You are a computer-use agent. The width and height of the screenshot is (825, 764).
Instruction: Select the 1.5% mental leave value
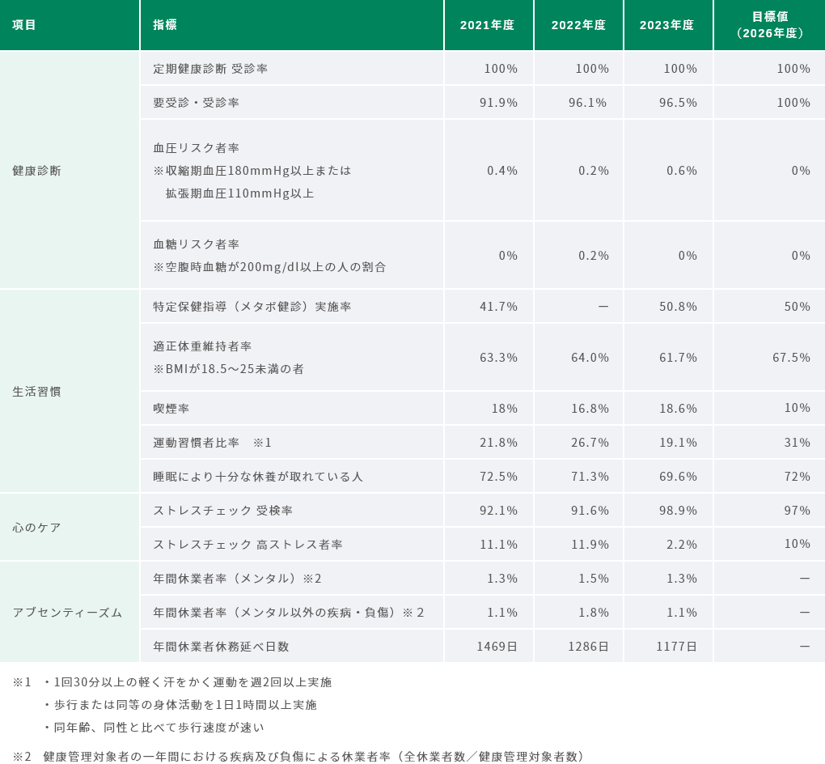[594, 579]
